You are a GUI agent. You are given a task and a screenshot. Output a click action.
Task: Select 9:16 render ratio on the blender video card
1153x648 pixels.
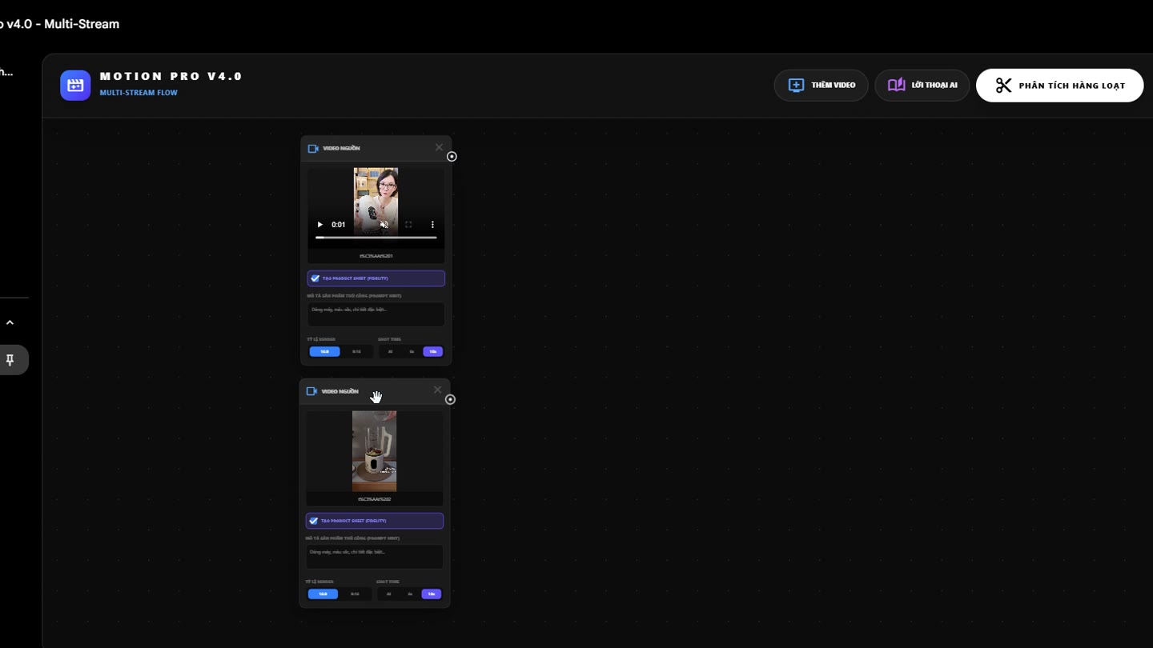coord(355,594)
